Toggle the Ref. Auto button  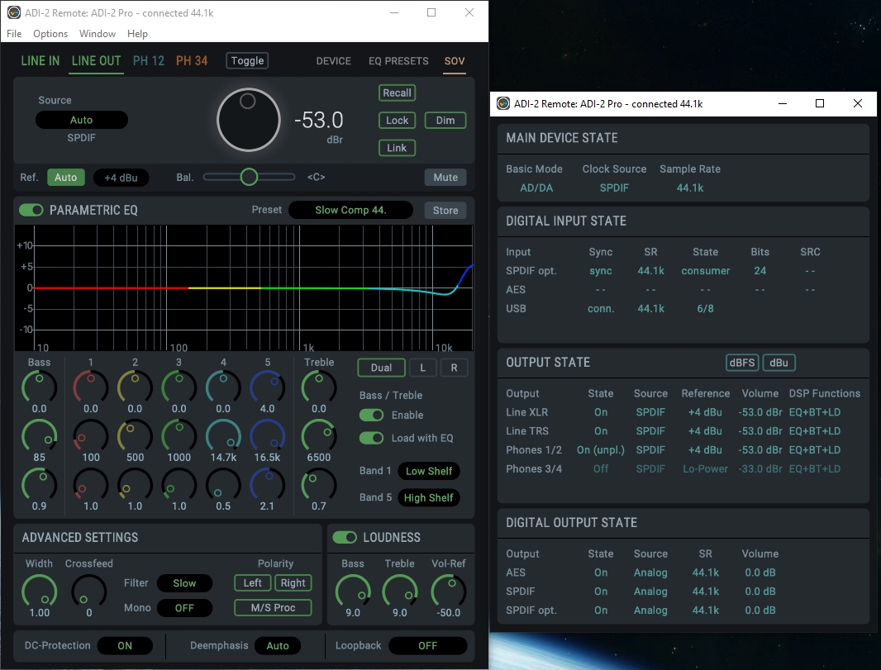click(66, 178)
